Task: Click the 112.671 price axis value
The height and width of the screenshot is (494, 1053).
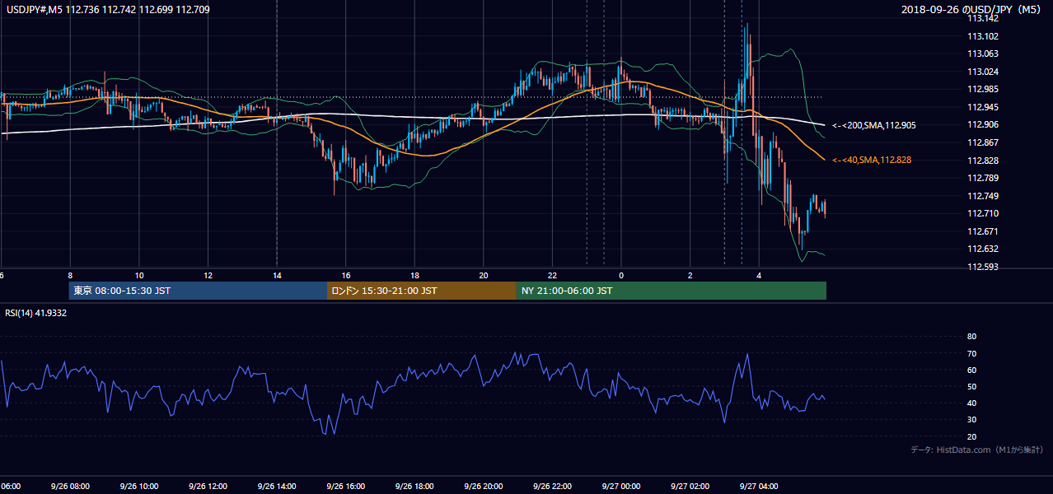Action: pyautogui.click(x=981, y=231)
